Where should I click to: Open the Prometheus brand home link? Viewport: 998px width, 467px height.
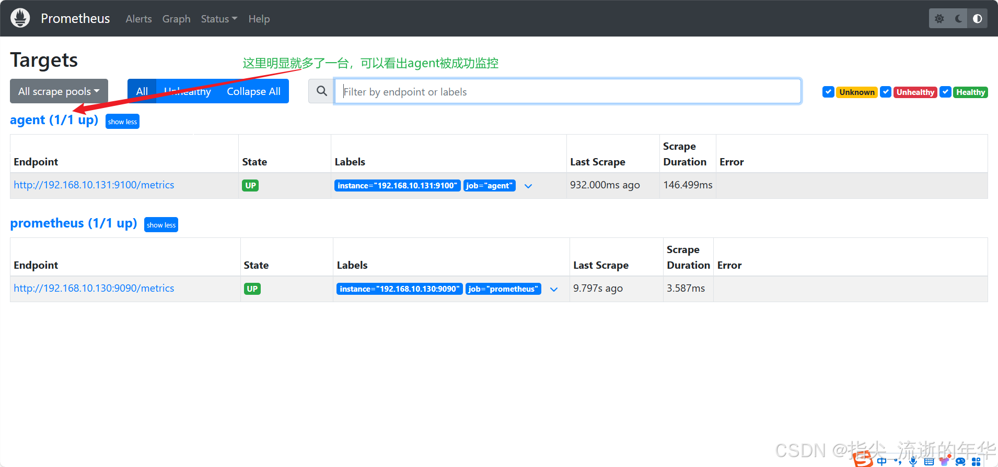pos(75,19)
